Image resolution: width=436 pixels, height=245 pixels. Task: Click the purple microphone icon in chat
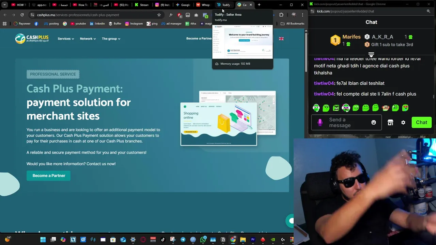(x=320, y=122)
